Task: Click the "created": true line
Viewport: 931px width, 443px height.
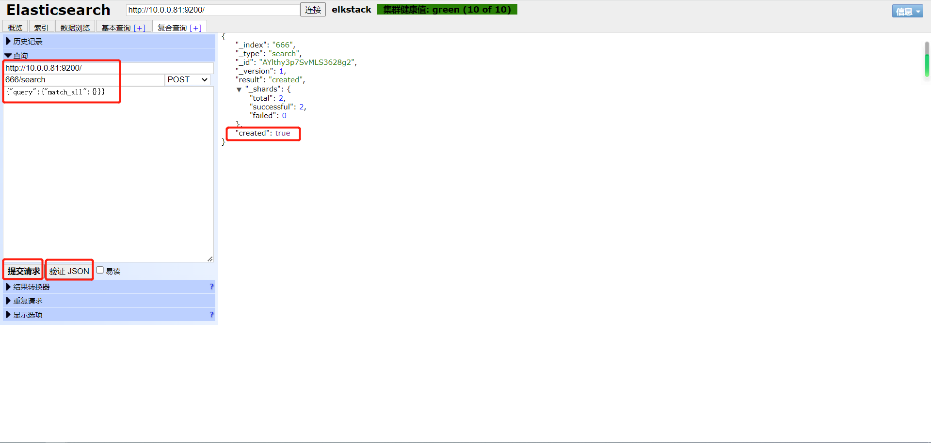Action: (263, 133)
